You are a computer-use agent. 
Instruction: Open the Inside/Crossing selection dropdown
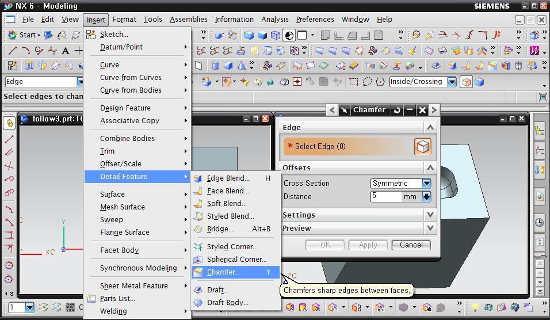pos(452,82)
